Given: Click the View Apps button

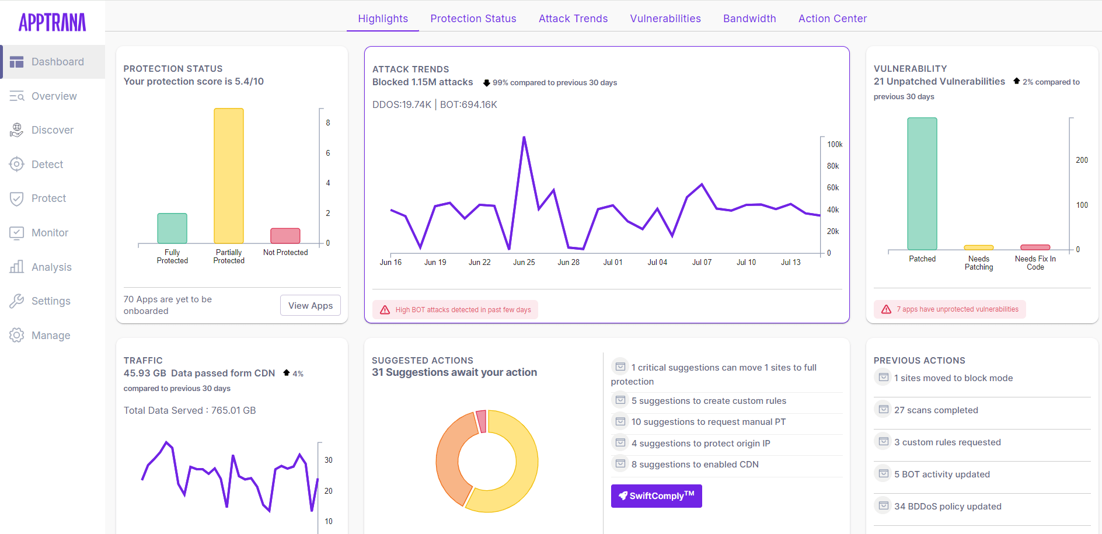Looking at the screenshot, I should [310, 305].
